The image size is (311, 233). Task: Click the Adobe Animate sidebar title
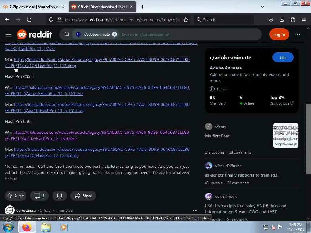pyautogui.click(x=226, y=68)
